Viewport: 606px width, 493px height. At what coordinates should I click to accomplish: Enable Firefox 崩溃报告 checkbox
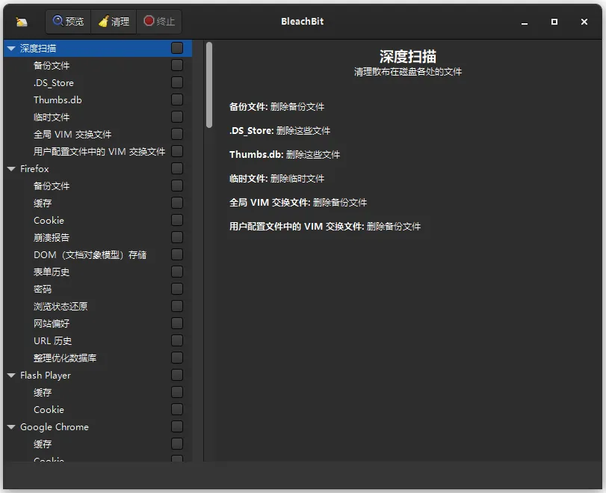point(177,237)
